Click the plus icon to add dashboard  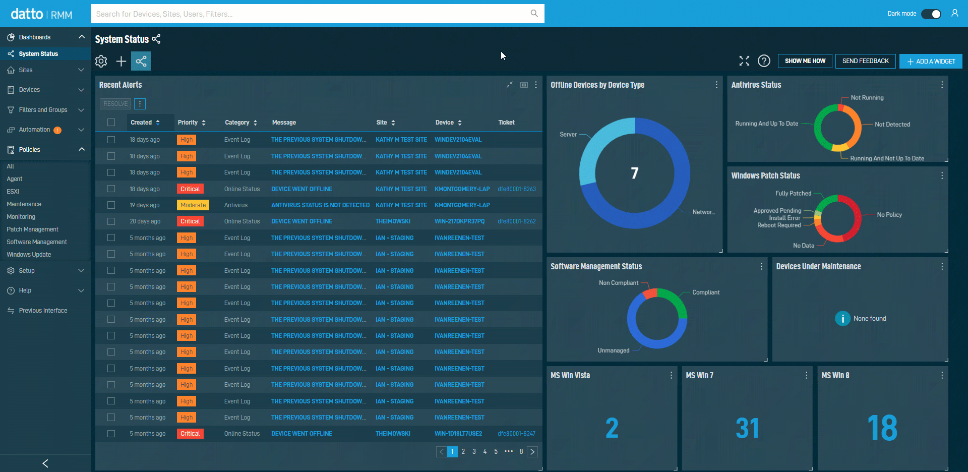click(121, 62)
